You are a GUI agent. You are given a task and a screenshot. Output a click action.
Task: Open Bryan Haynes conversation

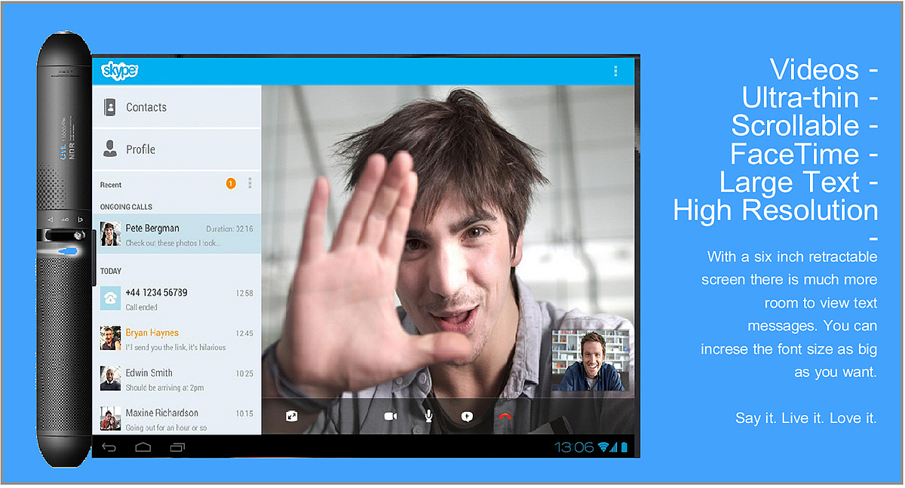click(x=176, y=339)
